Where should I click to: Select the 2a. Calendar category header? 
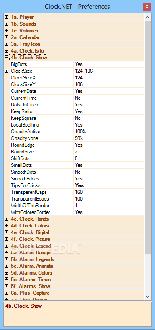(x=25, y=37)
